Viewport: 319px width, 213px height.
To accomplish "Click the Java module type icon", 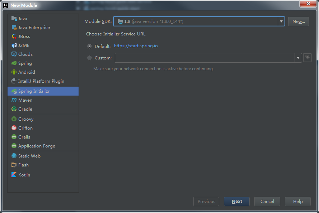I will [x=14, y=19].
